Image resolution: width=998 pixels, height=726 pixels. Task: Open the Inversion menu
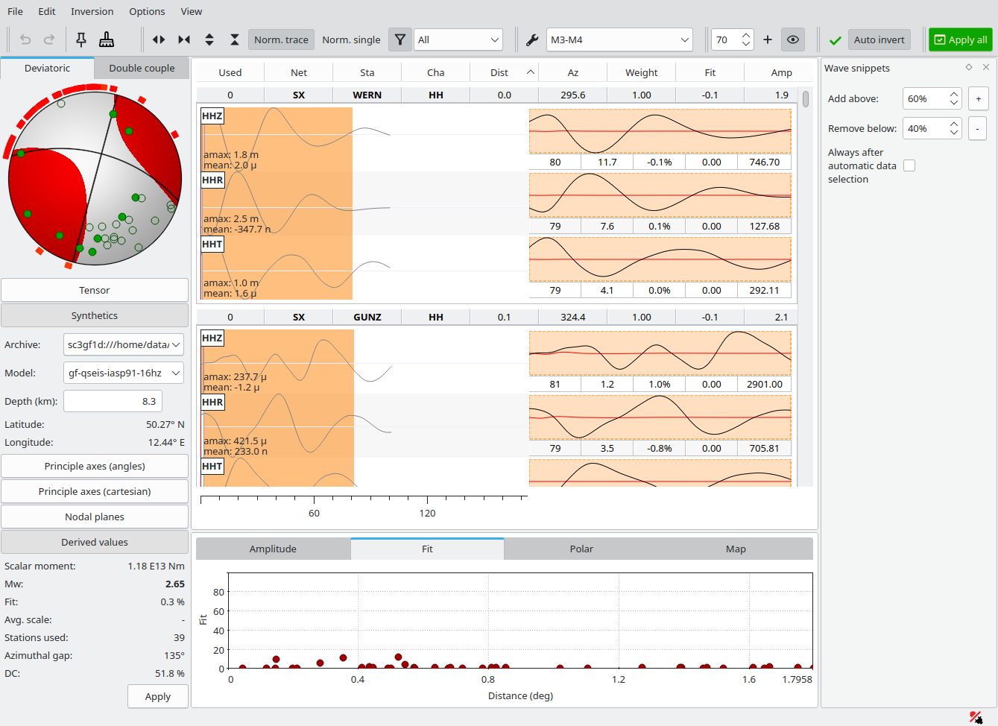(x=92, y=11)
